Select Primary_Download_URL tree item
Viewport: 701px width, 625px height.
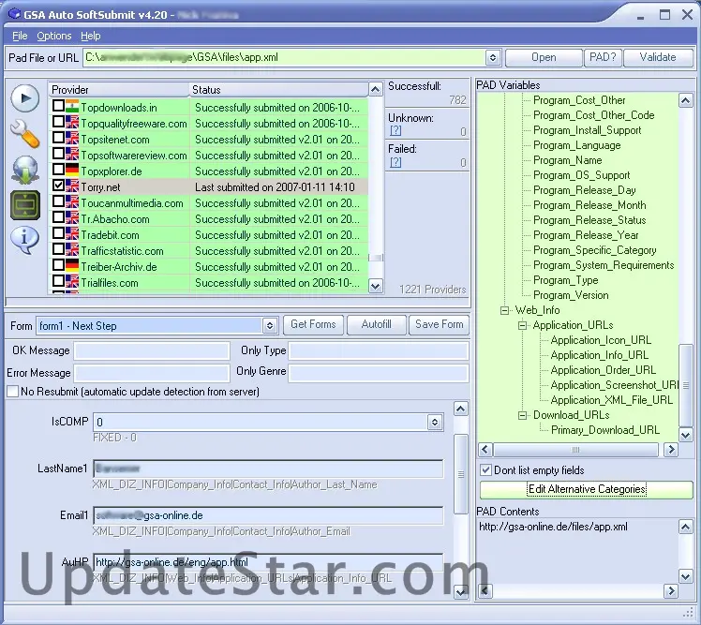click(x=604, y=430)
